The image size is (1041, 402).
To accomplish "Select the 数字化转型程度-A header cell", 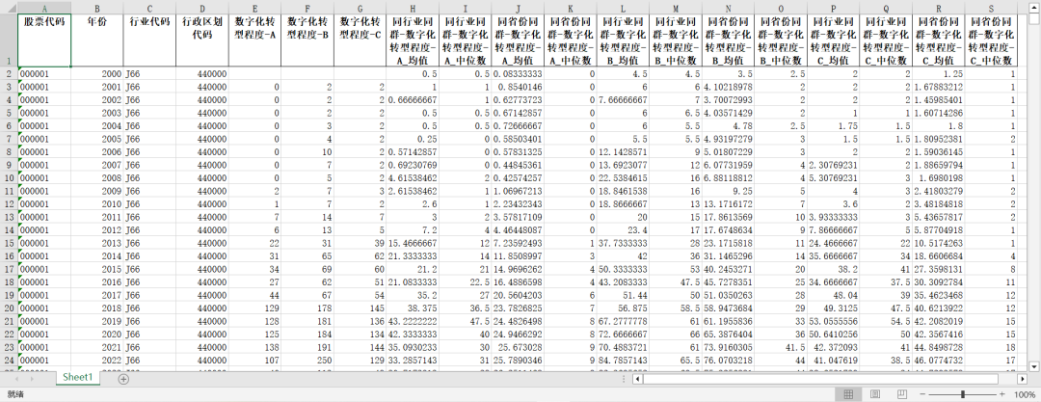I will pyautogui.click(x=254, y=40).
